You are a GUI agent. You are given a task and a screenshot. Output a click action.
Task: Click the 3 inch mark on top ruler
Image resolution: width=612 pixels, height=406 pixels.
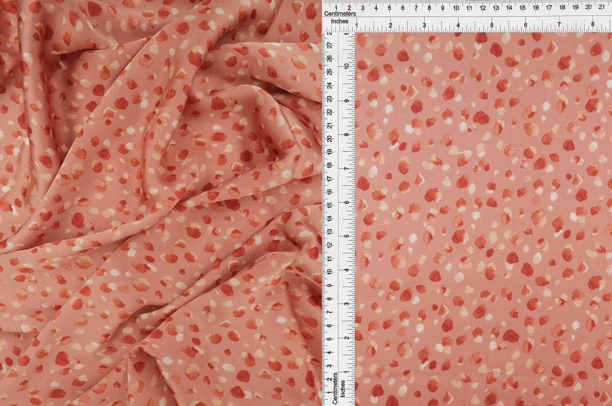424,25
